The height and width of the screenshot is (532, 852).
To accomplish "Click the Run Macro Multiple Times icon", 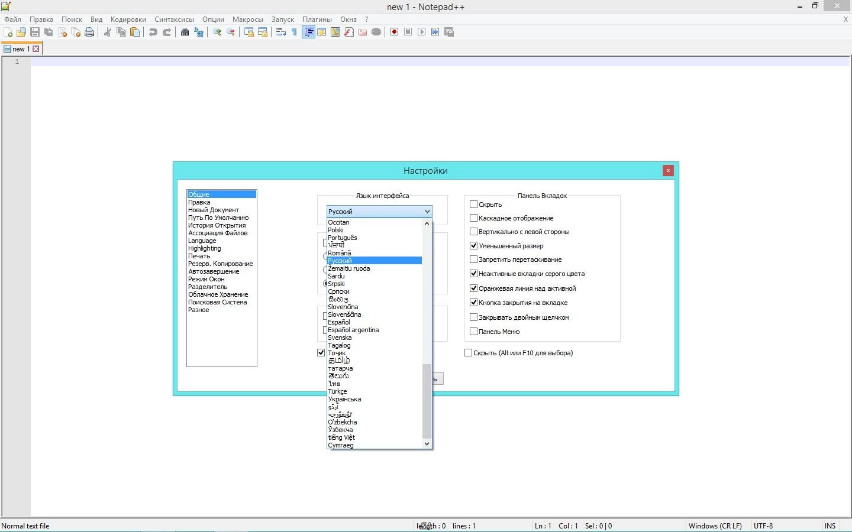I will [435, 32].
